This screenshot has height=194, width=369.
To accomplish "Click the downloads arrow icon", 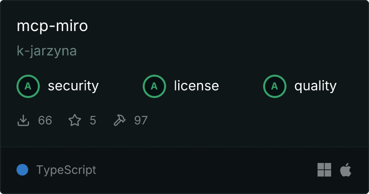I will 23,120.
